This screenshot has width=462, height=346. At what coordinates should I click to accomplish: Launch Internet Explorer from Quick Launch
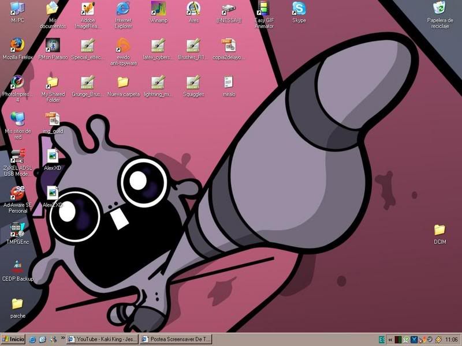32,340
